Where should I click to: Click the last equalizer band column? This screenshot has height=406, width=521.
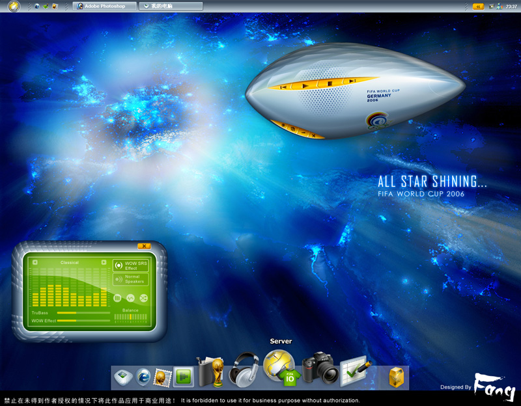pos(104,288)
